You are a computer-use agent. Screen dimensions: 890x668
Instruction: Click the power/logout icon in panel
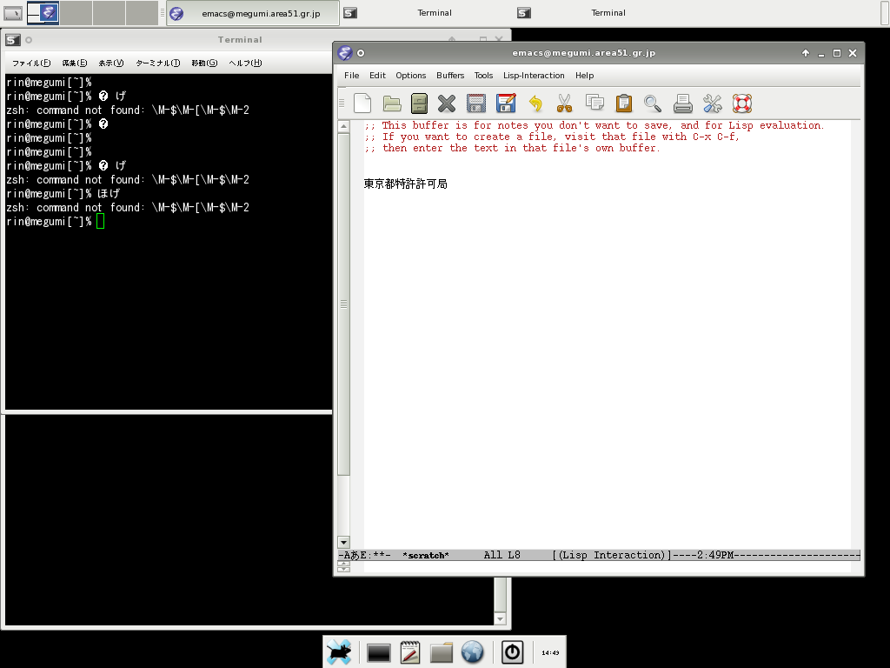tap(512, 652)
